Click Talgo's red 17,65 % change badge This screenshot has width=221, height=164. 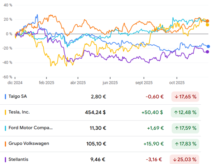(186, 96)
